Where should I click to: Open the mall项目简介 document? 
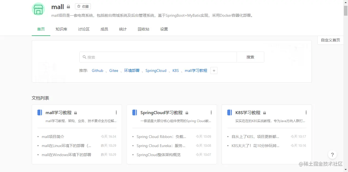pos(53,137)
